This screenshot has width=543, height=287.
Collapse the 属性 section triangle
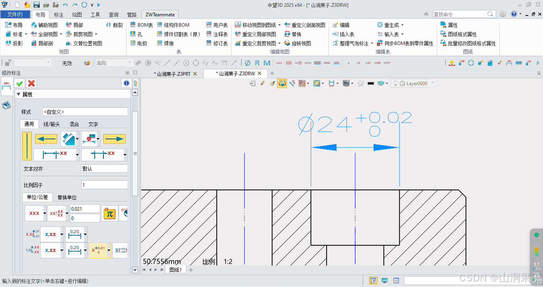tap(18, 94)
